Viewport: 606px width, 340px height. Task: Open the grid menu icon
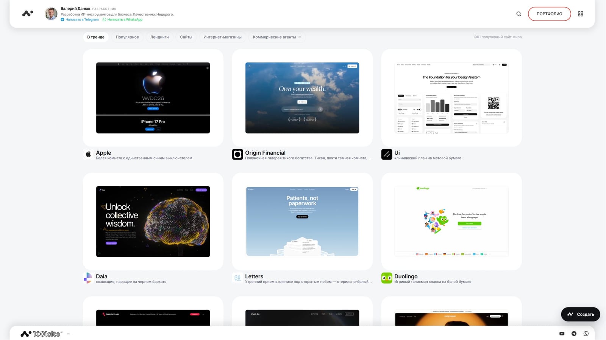pyautogui.click(x=580, y=14)
